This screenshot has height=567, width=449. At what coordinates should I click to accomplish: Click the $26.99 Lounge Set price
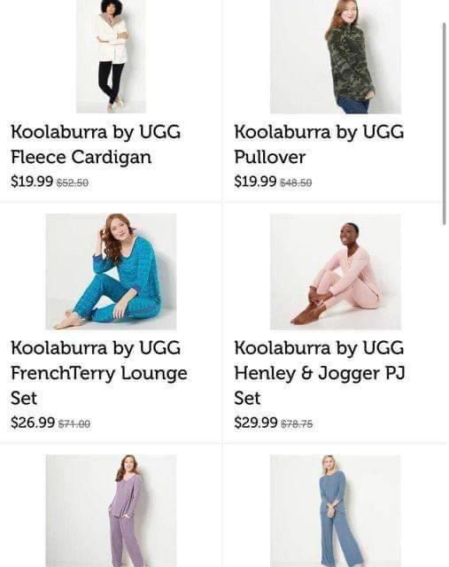tap(33, 422)
